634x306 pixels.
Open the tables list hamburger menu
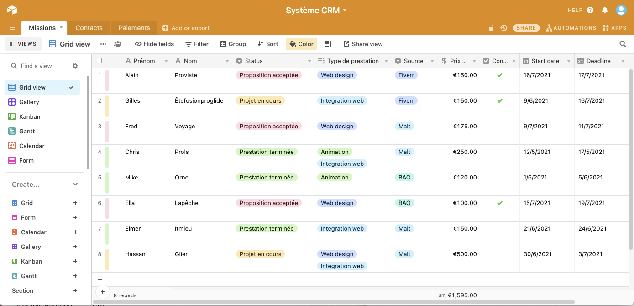[x=12, y=28]
